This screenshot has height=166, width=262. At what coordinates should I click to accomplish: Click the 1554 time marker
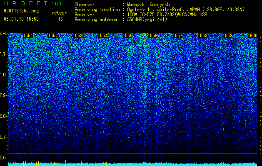tap(103, 36)
